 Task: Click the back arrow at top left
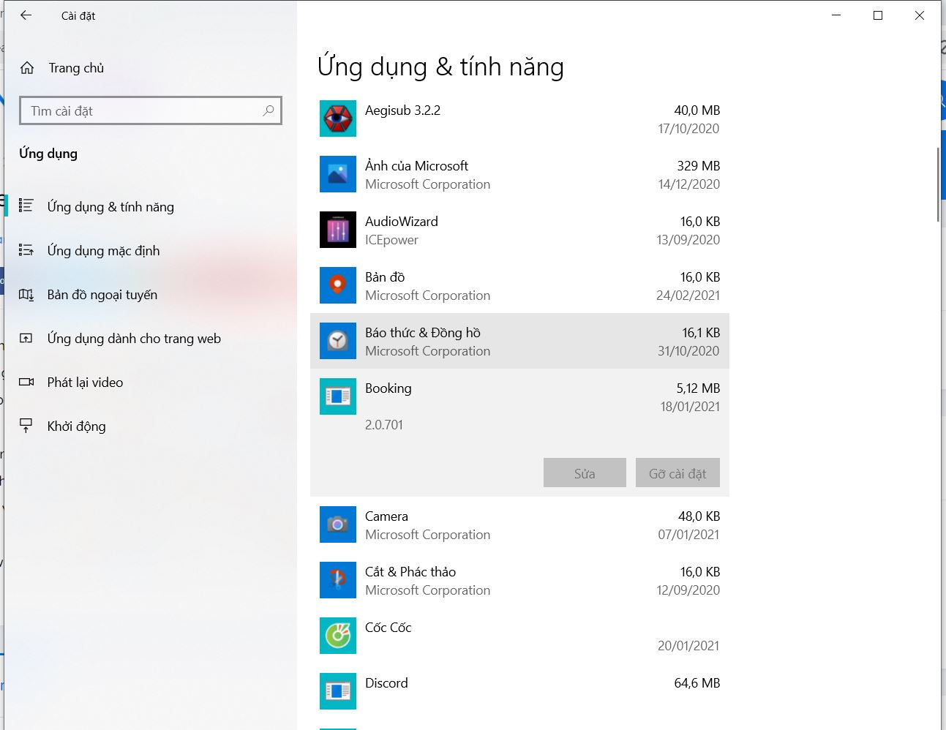point(26,15)
